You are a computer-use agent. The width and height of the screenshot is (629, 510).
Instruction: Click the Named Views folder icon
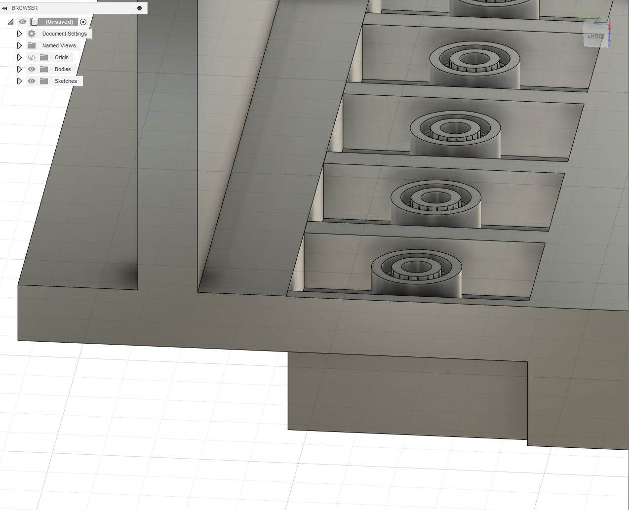[x=32, y=45]
